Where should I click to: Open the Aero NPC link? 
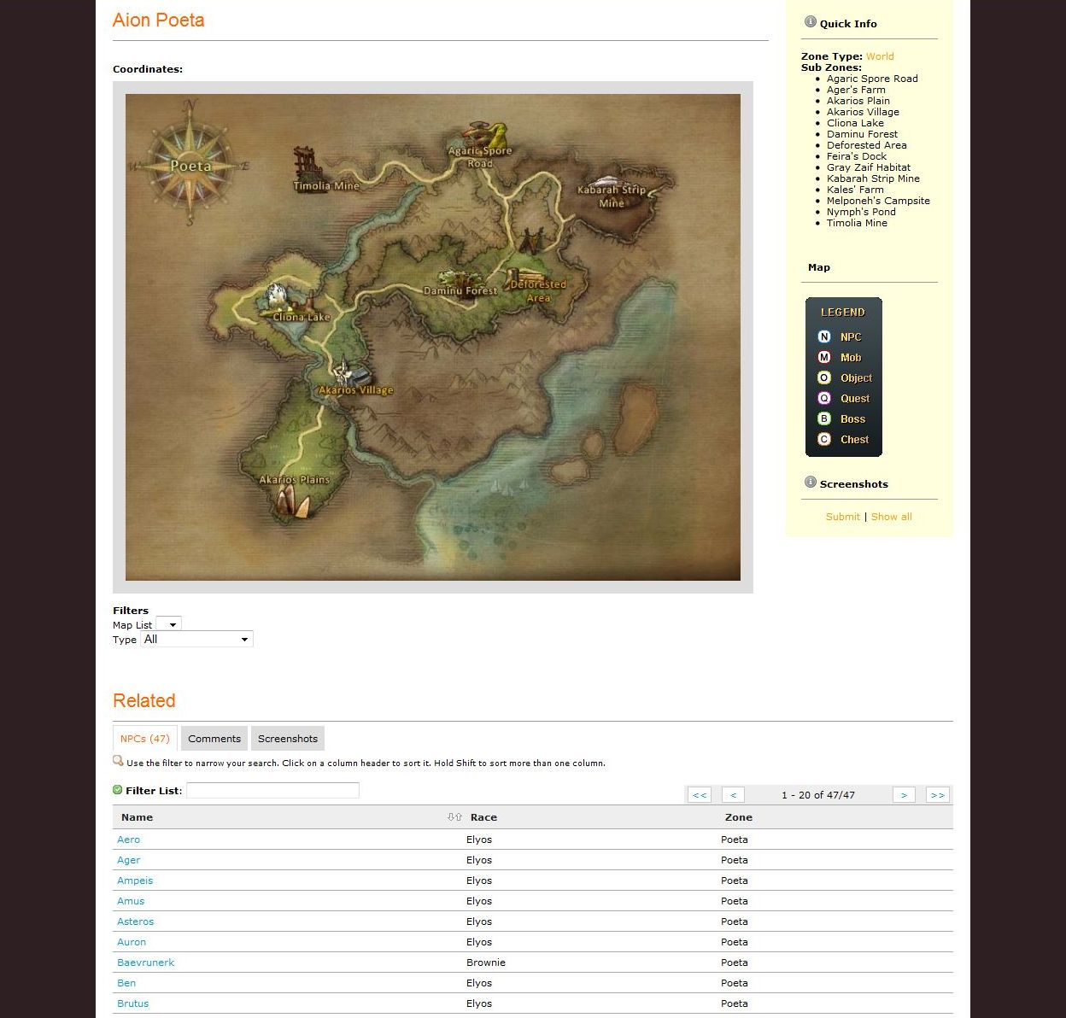pos(128,840)
